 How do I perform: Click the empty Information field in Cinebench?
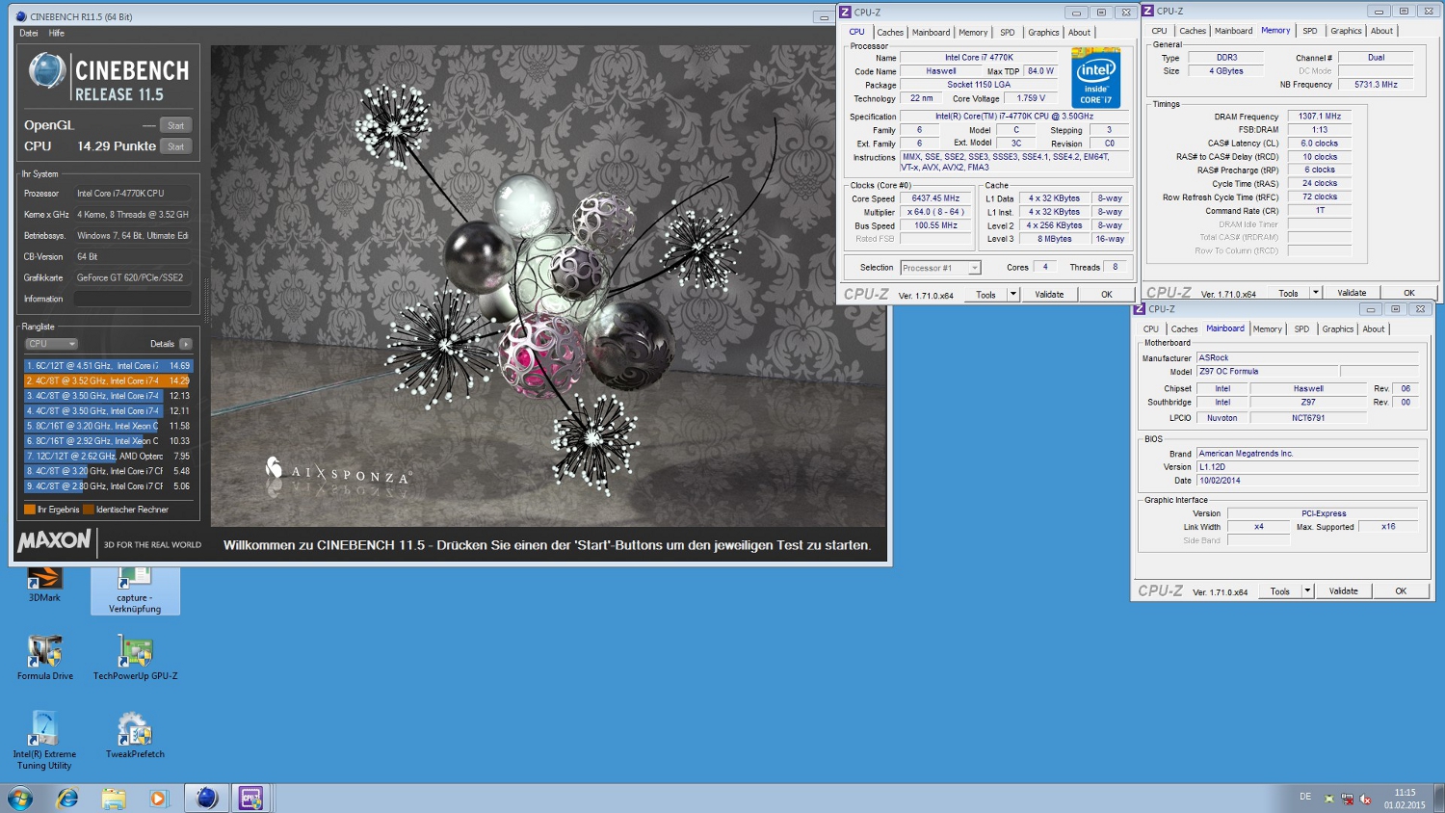click(x=133, y=300)
